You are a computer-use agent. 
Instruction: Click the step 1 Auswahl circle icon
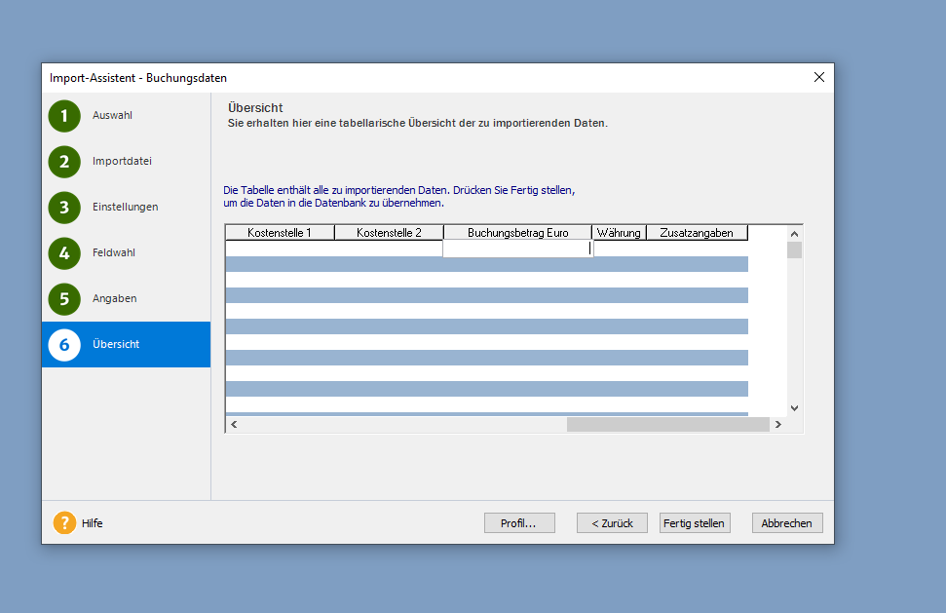point(64,116)
